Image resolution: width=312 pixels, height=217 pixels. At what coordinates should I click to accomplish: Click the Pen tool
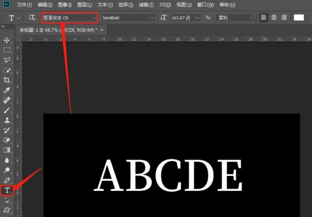pos(7,180)
